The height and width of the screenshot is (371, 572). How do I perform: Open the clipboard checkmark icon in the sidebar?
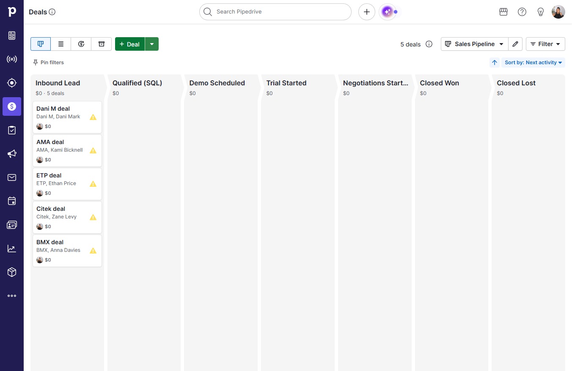click(12, 130)
